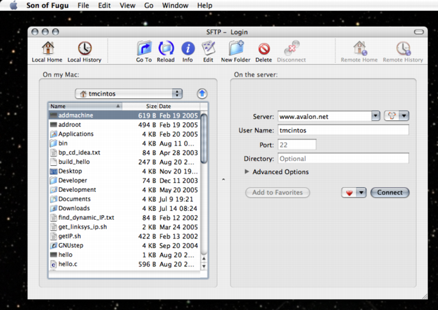Click the Desktop folder icon
Image resolution: width=438 pixels, height=310 pixels.
tap(53, 171)
